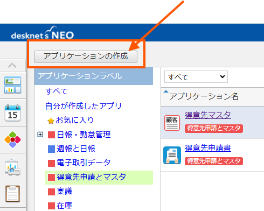Click the 顧客 icon for 得意先マスタ
Screen dimensions: 264x211
pyautogui.click(x=172, y=123)
